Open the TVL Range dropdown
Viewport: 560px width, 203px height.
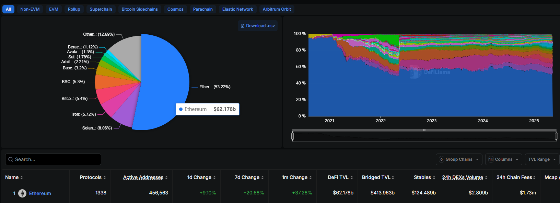pyautogui.click(x=542, y=159)
